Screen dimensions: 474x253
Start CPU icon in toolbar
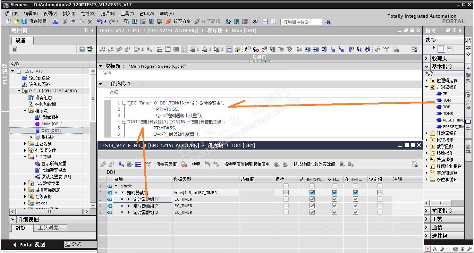(237, 22)
